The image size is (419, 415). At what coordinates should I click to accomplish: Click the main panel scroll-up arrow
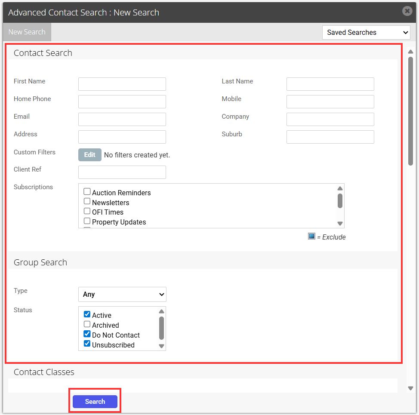click(411, 52)
